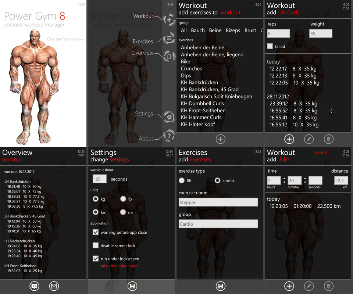Send overview as message via chat icon
The image size is (353, 294).
coord(34,286)
